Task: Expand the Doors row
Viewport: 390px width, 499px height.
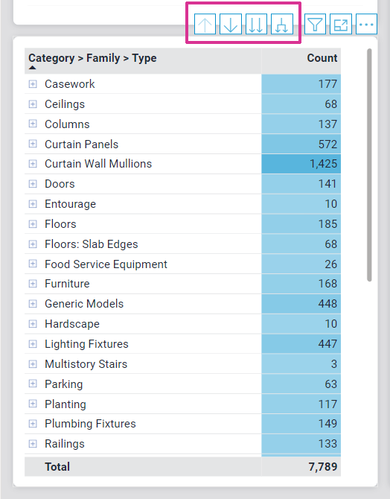Action: pos(33,184)
